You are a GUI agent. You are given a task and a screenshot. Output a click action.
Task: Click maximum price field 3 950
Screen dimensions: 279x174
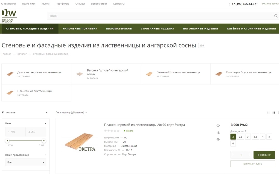coord(36,132)
